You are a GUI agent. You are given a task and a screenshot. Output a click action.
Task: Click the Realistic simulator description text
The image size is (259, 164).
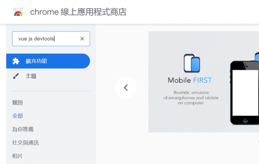tap(191, 98)
